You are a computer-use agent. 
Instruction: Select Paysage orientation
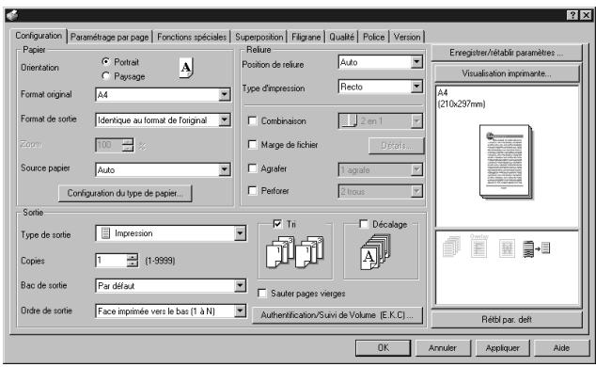pos(106,76)
